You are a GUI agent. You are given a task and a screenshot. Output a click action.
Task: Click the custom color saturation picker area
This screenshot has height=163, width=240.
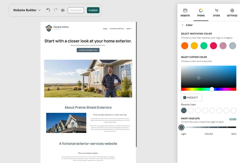pyautogui.click(x=208, y=77)
